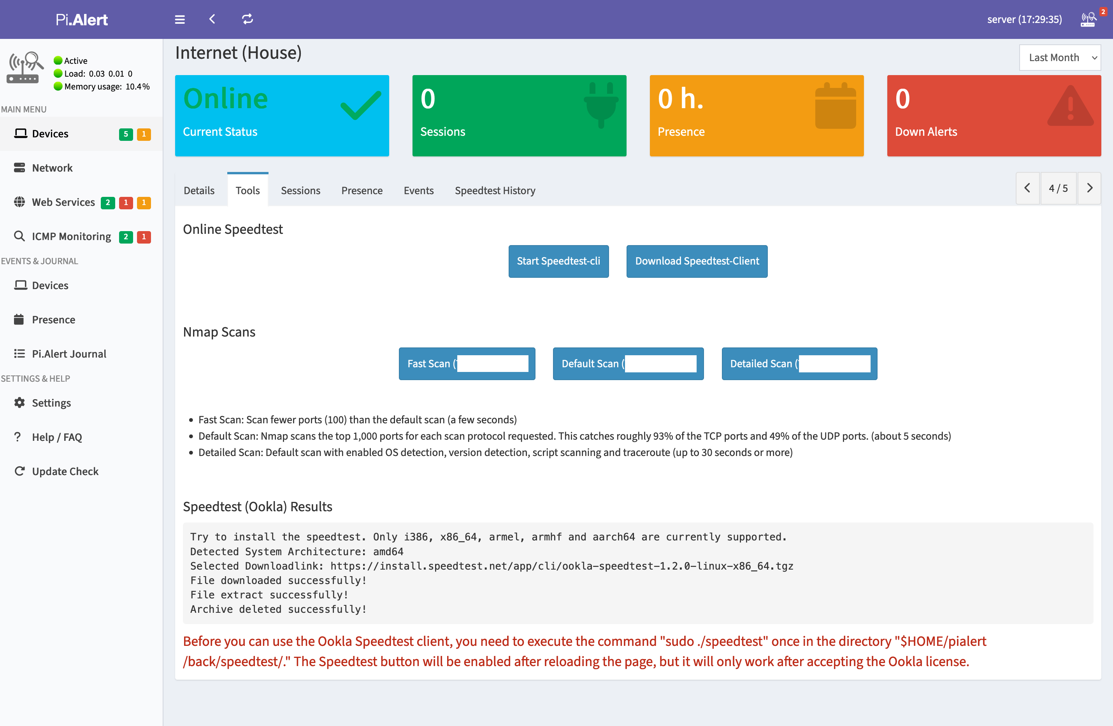Viewport: 1113px width, 726px height.
Task: Switch to the Speedtest History tab
Action: 495,190
